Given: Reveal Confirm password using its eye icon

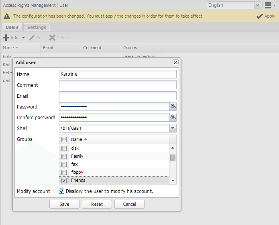Looking at the screenshot, I should (x=173, y=117).
